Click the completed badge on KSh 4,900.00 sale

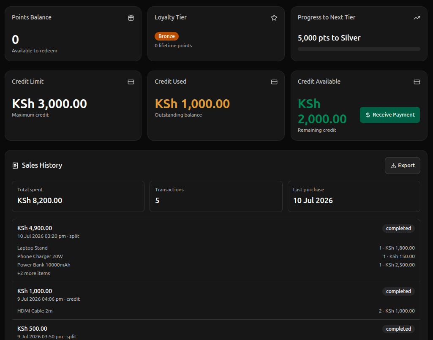pyautogui.click(x=398, y=228)
